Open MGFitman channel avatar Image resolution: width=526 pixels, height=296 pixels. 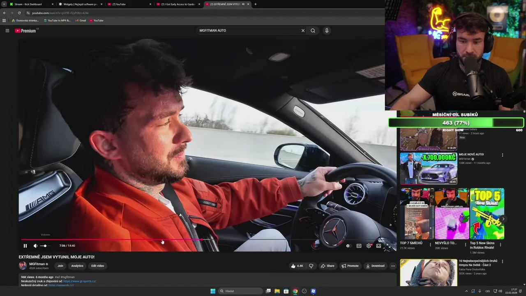click(23, 266)
